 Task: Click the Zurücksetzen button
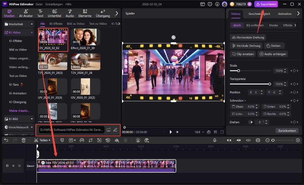point(287,131)
